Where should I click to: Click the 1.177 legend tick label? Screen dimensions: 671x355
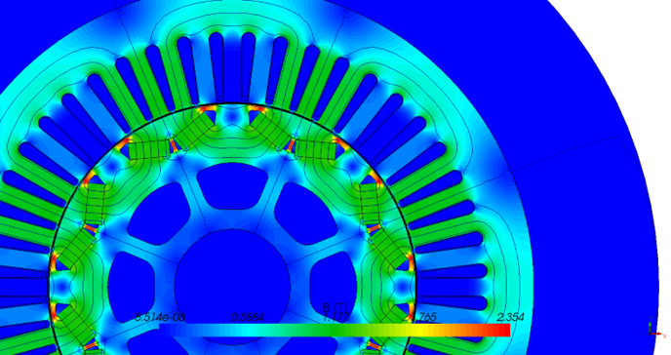(x=335, y=317)
